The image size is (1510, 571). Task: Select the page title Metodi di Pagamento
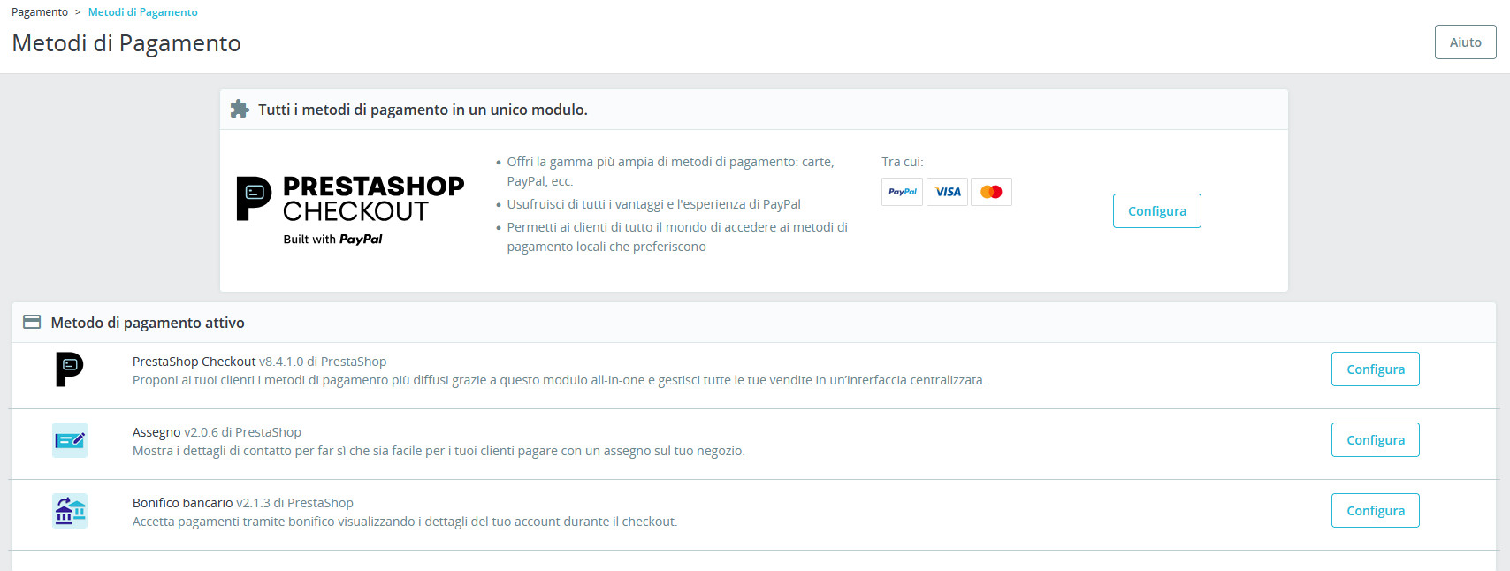pyautogui.click(x=126, y=43)
